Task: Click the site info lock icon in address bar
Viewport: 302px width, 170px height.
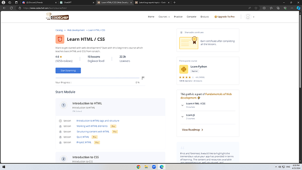Action: click(20, 8)
